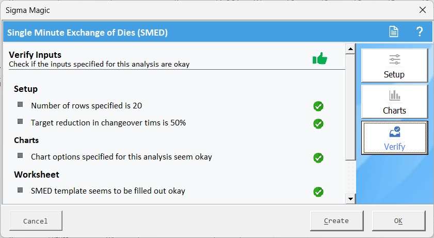
Task: Switch to the Setup tab
Action: 394,66
